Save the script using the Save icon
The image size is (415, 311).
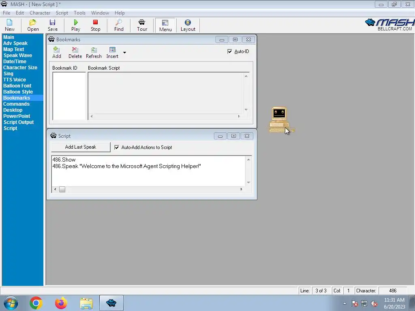click(x=52, y=26)
